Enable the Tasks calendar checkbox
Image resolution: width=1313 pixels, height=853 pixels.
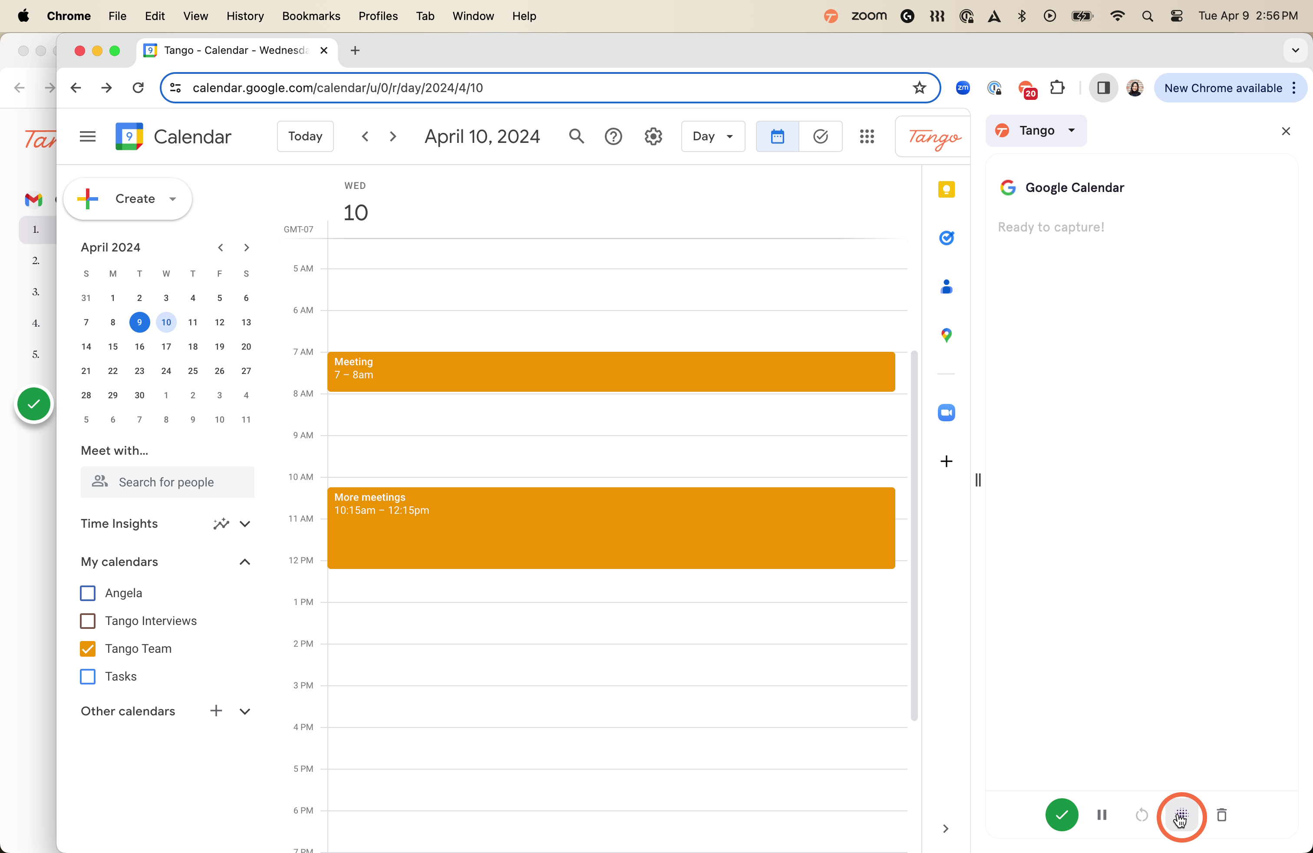tap(88, 676)
